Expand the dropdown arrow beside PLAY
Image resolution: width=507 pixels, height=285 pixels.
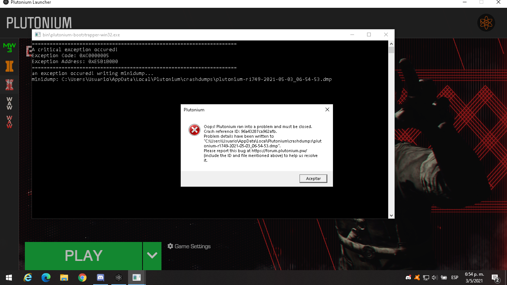click(152, 256)
